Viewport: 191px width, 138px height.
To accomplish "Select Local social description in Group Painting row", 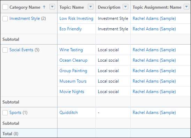I will pos(108,71).
